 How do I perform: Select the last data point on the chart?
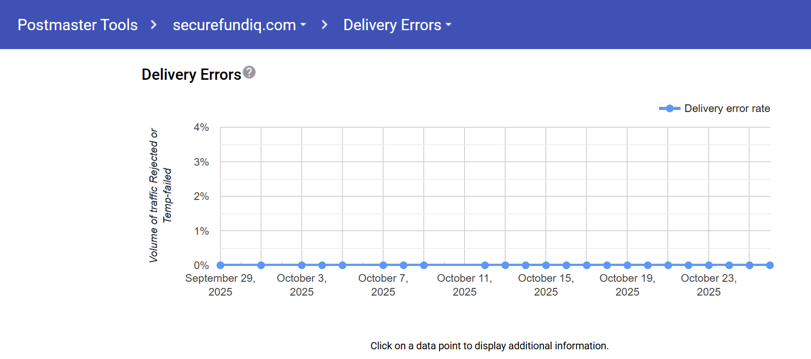click(x=770, y=265)
